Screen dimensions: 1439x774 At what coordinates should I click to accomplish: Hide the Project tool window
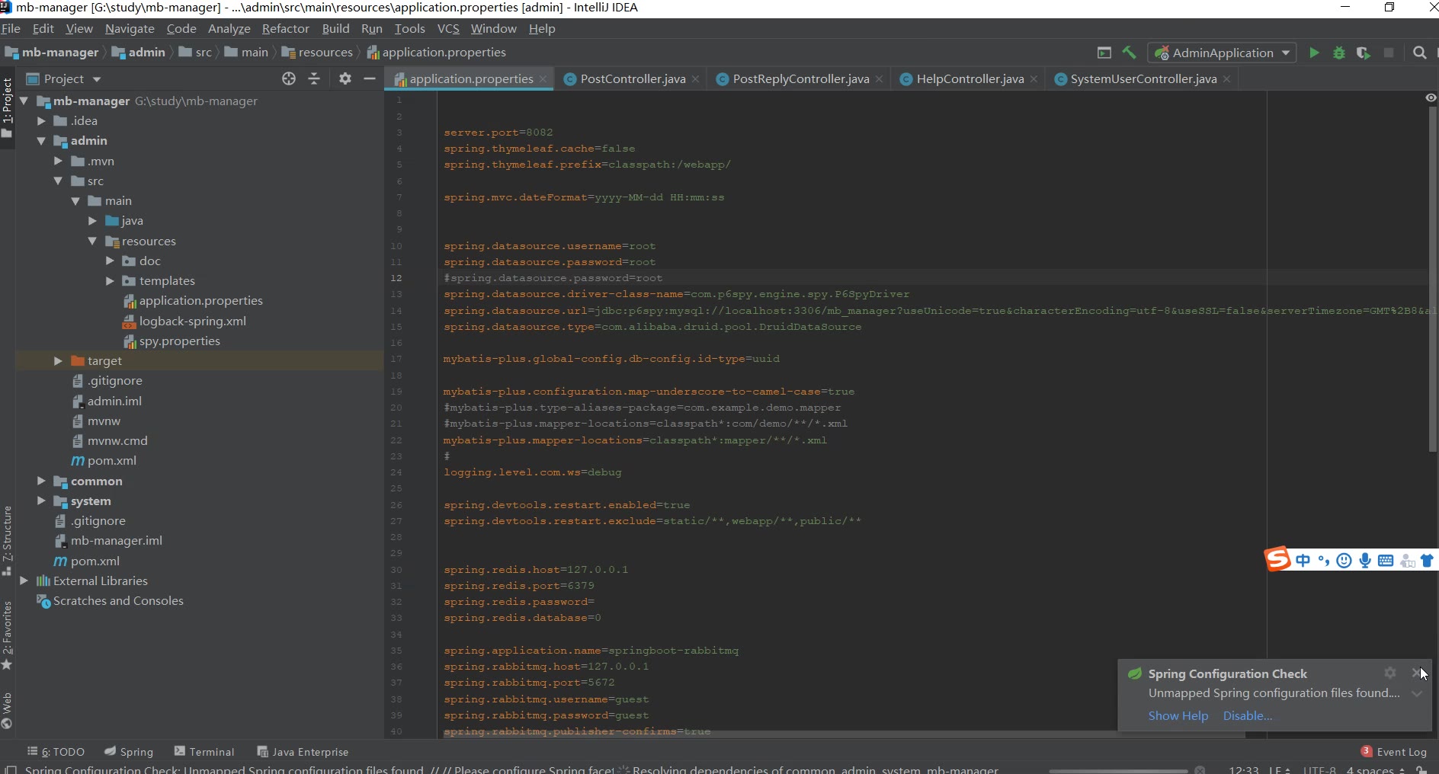coord(370,78)
